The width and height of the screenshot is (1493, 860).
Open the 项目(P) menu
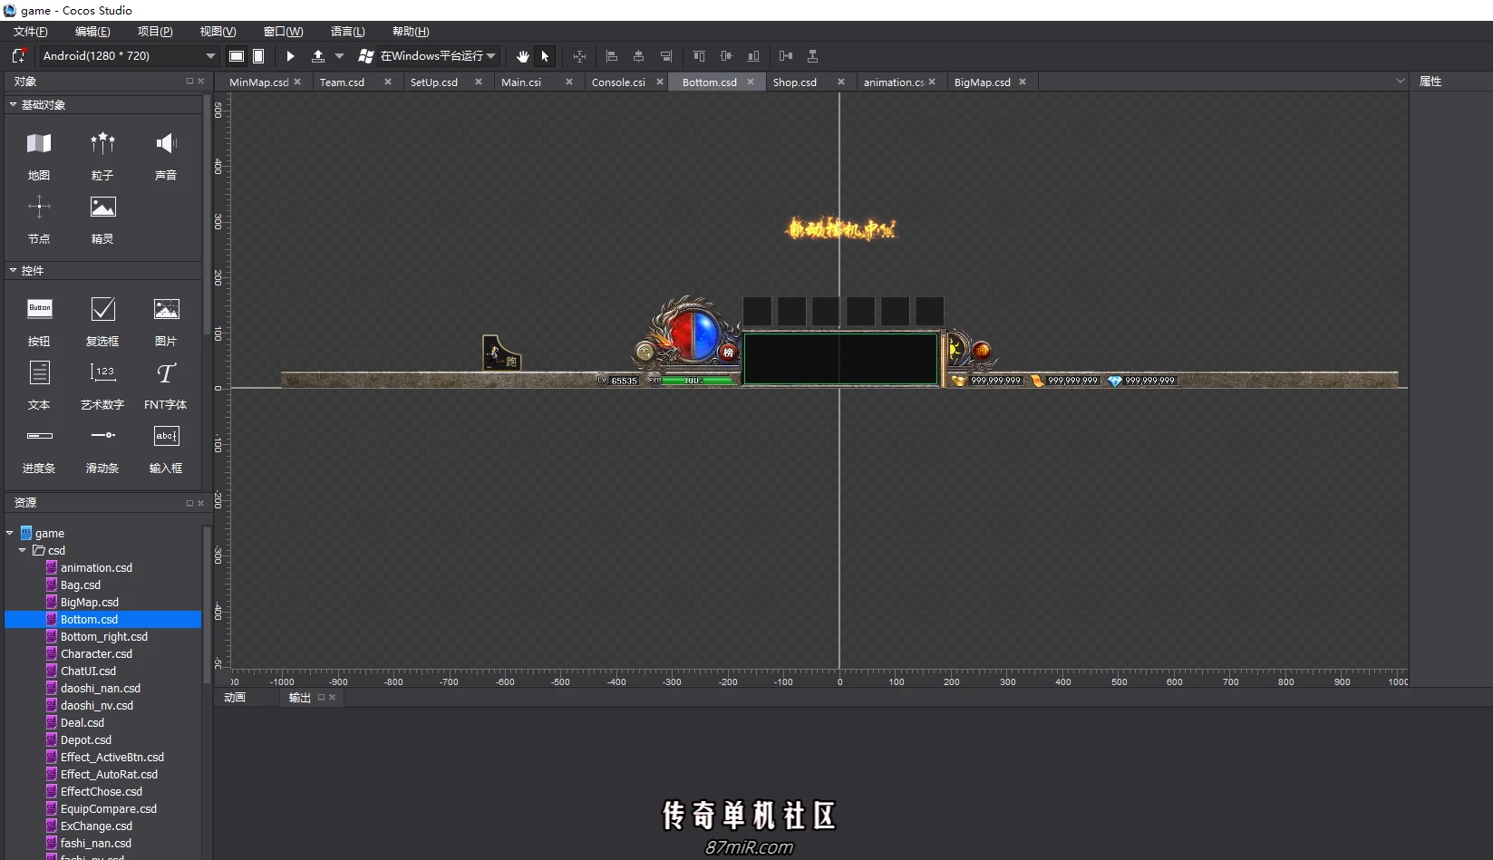(155, 32)
